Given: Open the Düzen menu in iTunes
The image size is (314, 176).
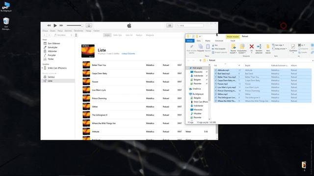Looking at the screenshot, I should point(52,31).
